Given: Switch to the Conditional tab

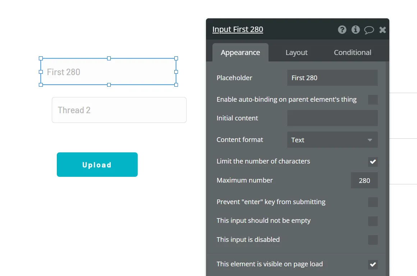Looking at the screenshot, I should (352, 52).
